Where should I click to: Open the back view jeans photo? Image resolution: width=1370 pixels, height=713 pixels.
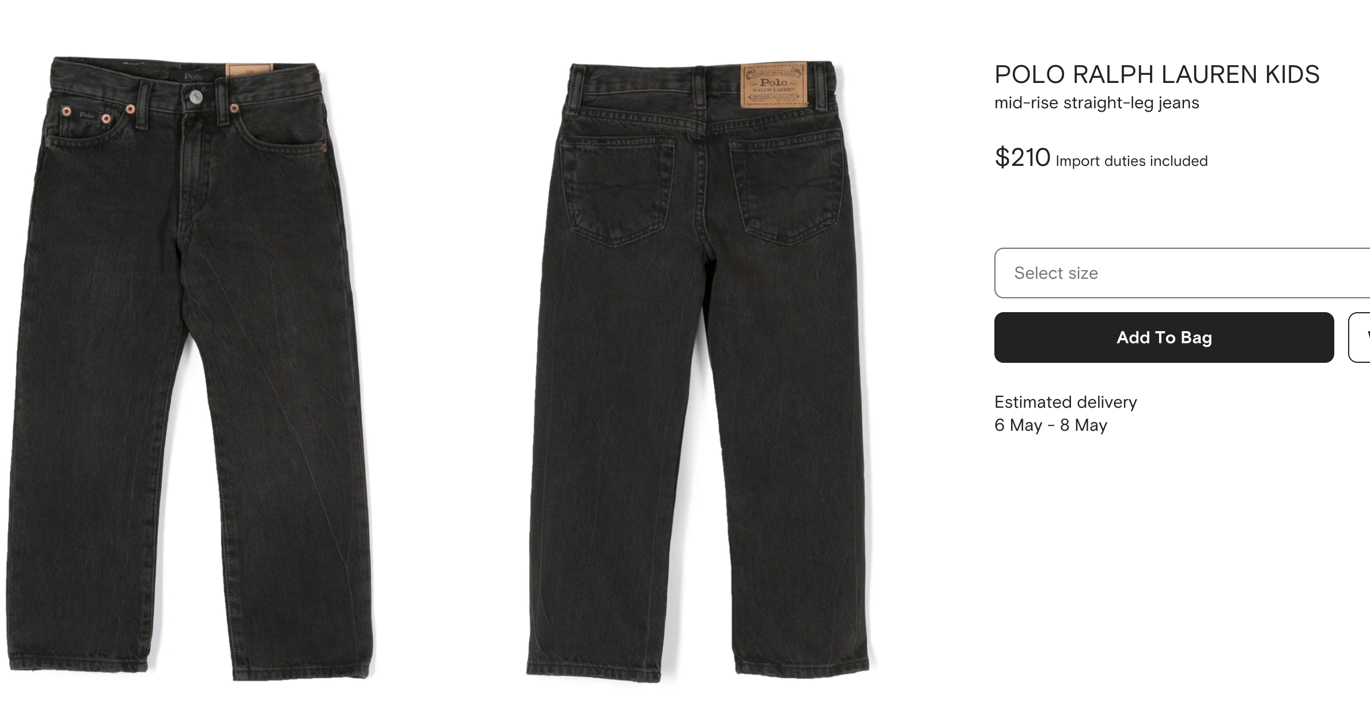(x=700, y=371)
